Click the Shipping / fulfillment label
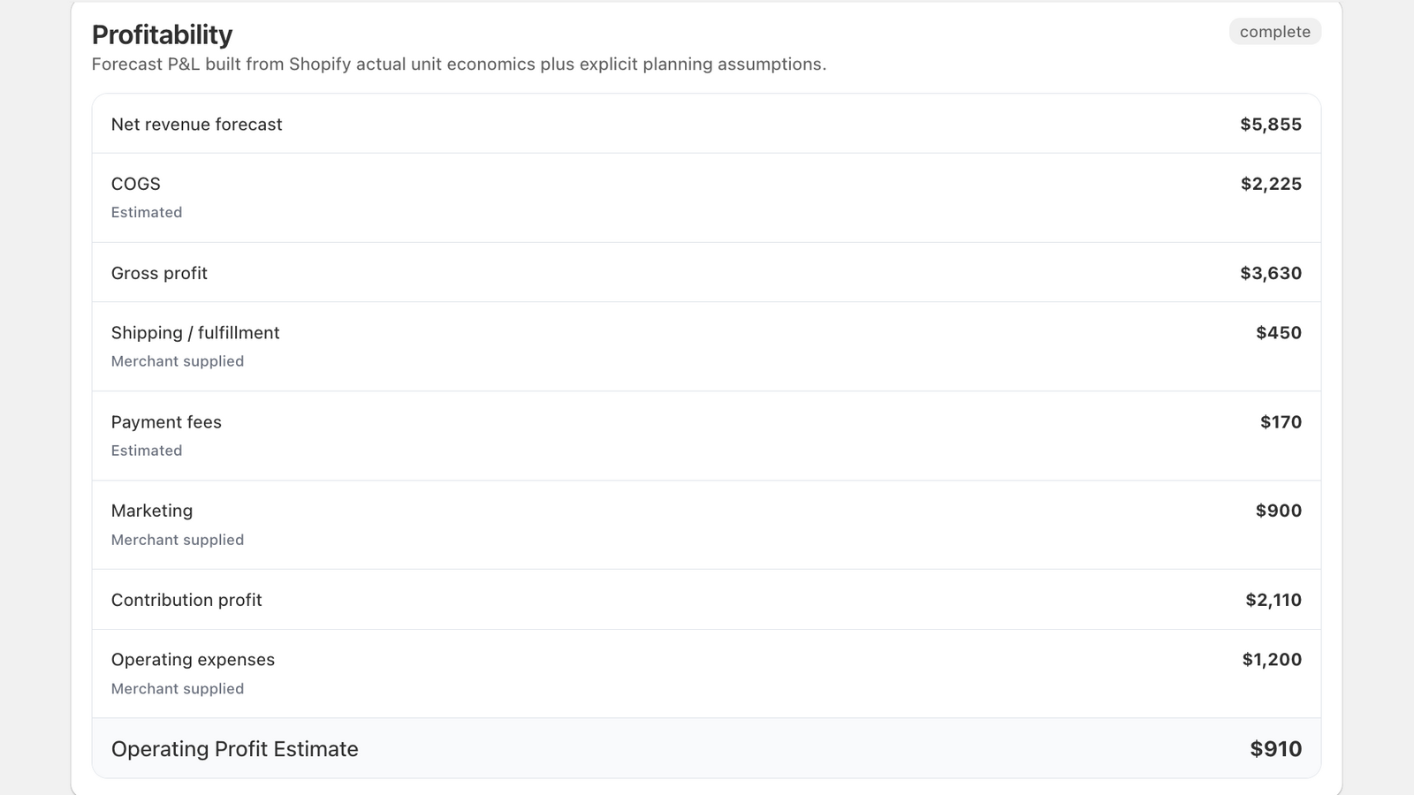This screenshot has width=1414, height=795. point(195,333)
